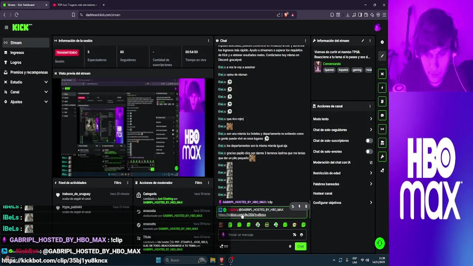Open the three-dot menu of Información del stream
This screenshot has height=266, width=473.
coord(370,41)
